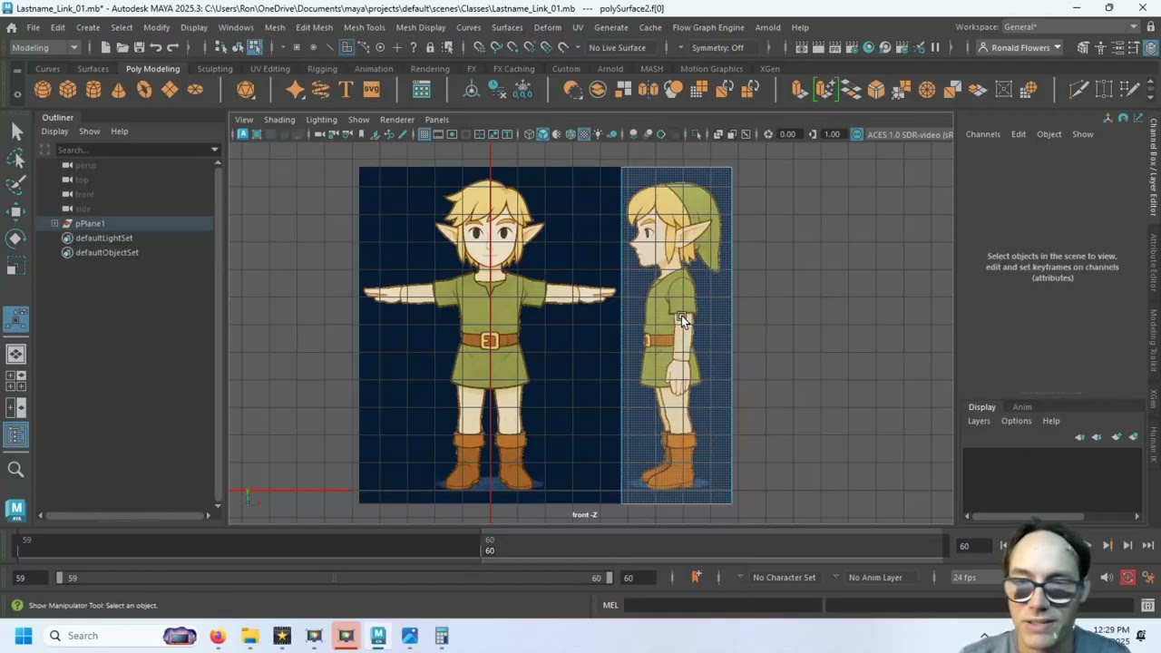Click the Undo arrow icon
The width and height of the screenshot is (1161, 653).
(156, 47)
